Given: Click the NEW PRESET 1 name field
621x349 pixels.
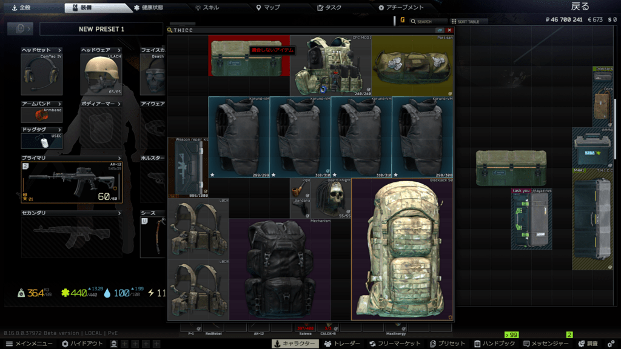Looking at the screenshot, I should [x=101, y=29].
